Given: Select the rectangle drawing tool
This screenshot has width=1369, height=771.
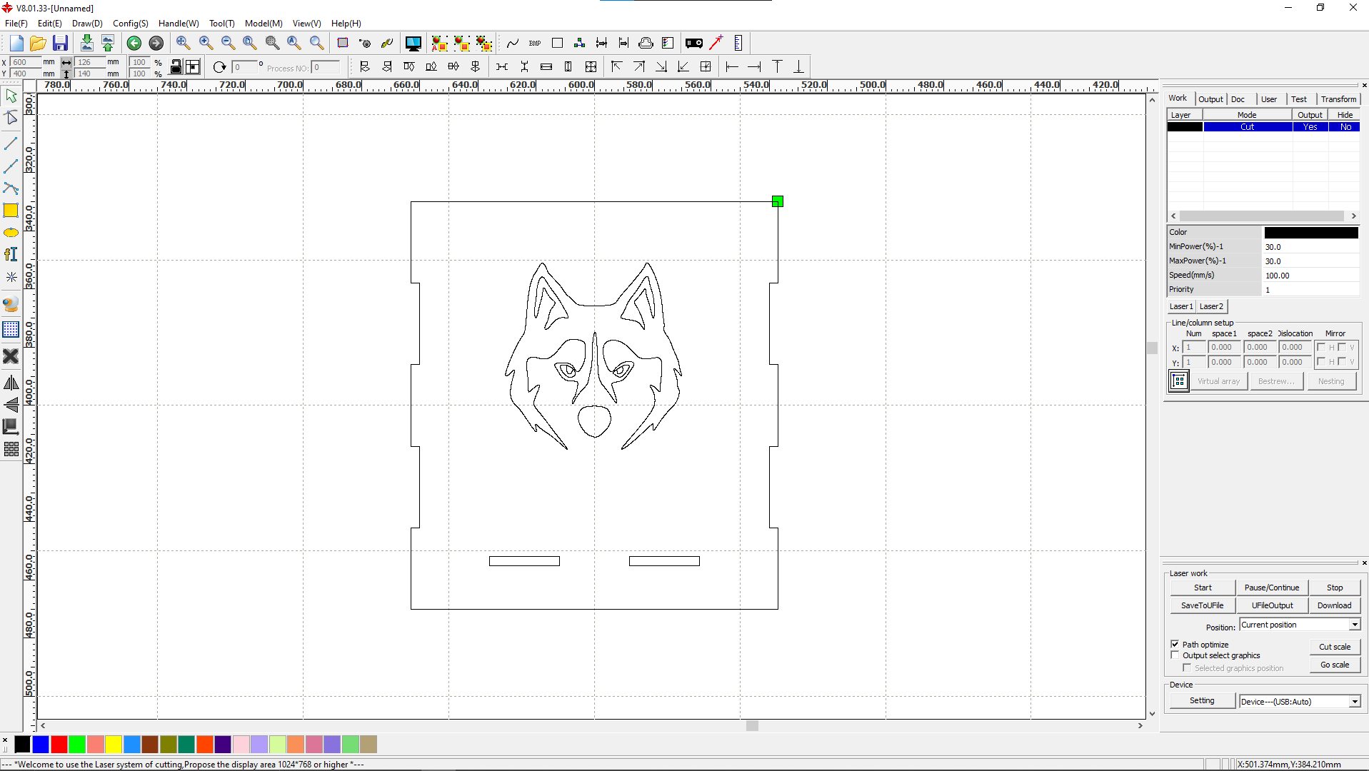Looking at the screenshot, I should click(x=11, y=211).
